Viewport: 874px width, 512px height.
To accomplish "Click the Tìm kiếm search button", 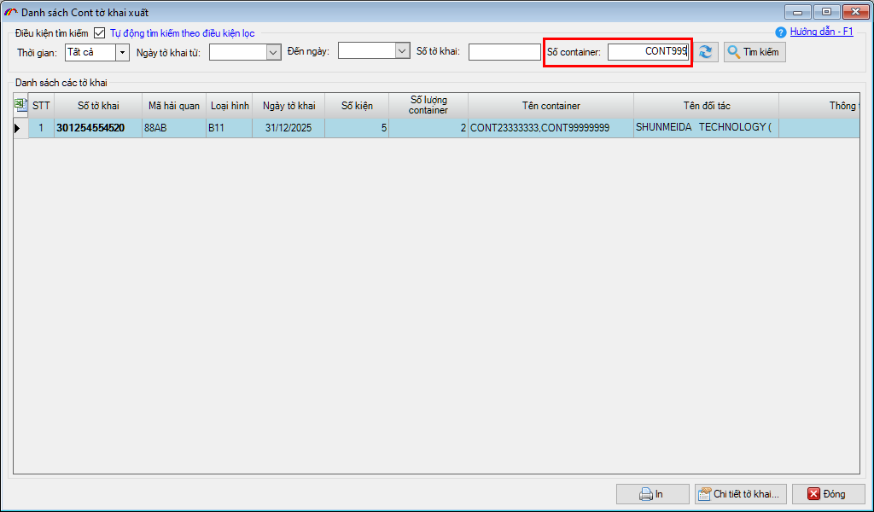I will click(x=754, y=52).
